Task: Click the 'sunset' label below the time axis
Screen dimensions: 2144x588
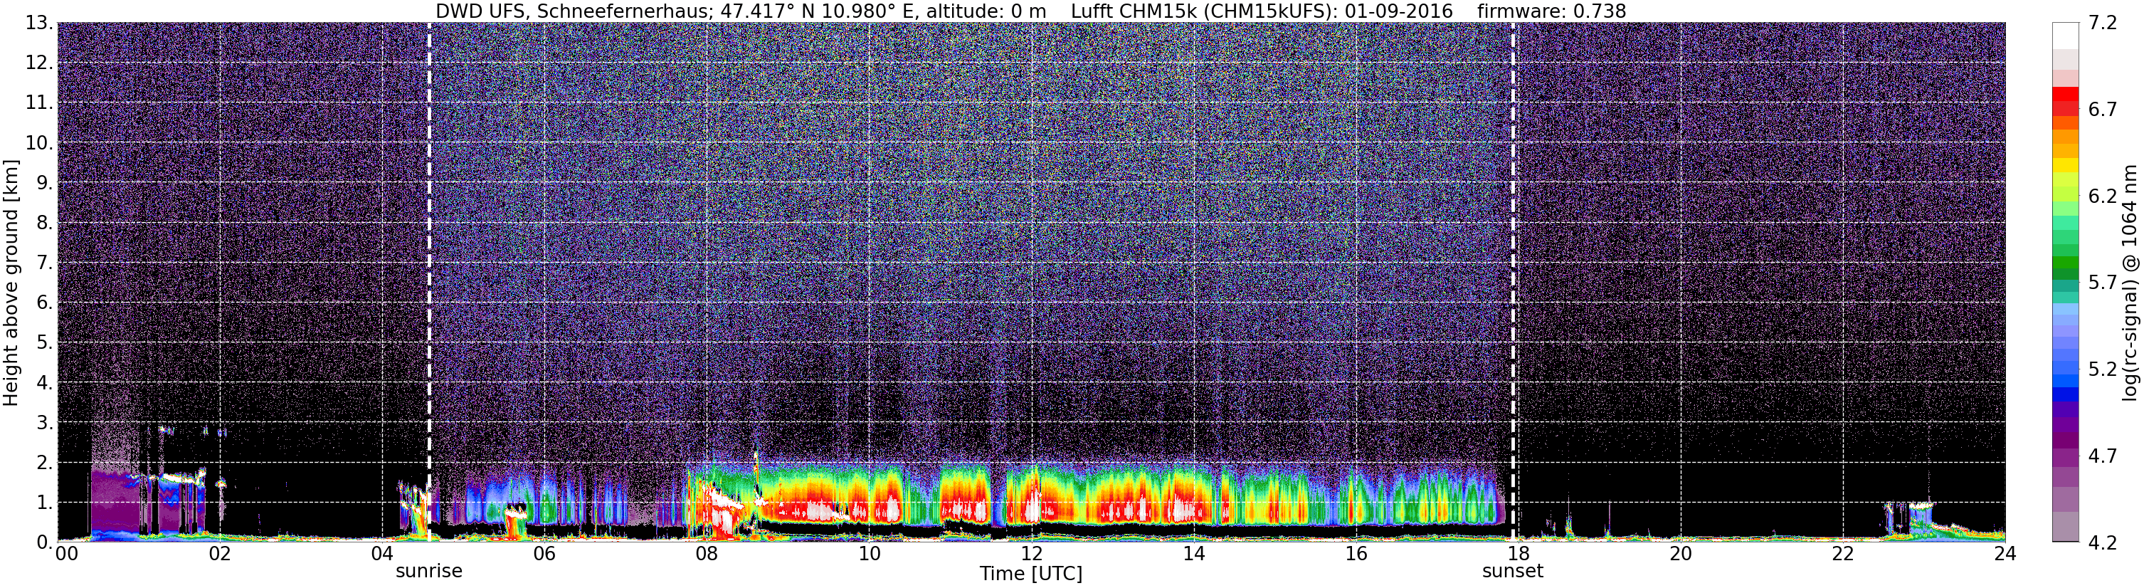Action: pos(1512,572)
